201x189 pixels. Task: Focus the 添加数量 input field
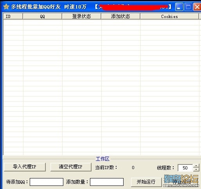pyautogui.click(x=107, y=182)
